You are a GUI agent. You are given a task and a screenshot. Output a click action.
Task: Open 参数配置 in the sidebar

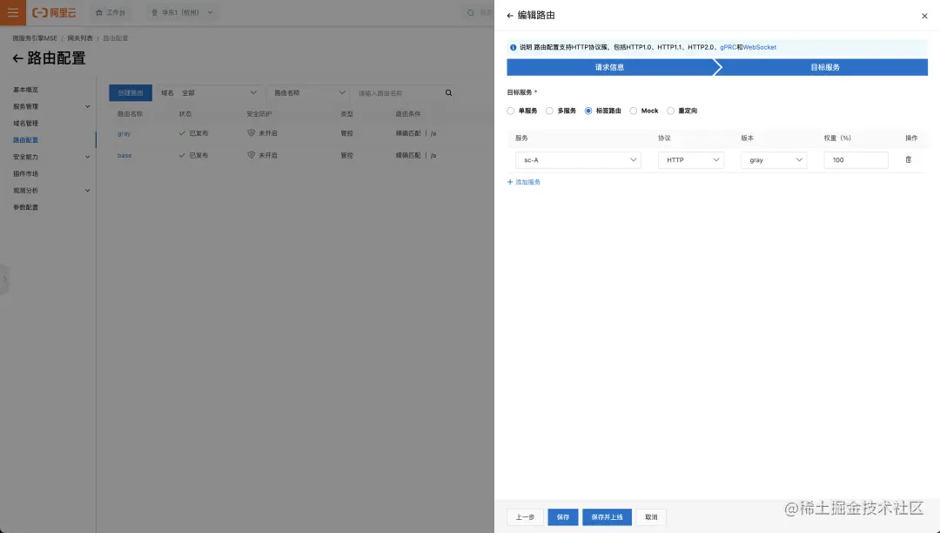click(x=26, y=207)
